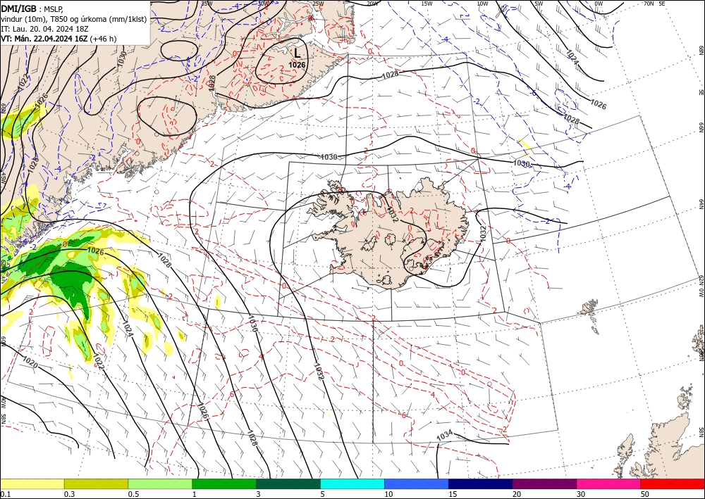Image resolution: width=705 pixels, height=499 pixels.
Task: Click the Faroe Islands on the map
Action: click(591, 315)
